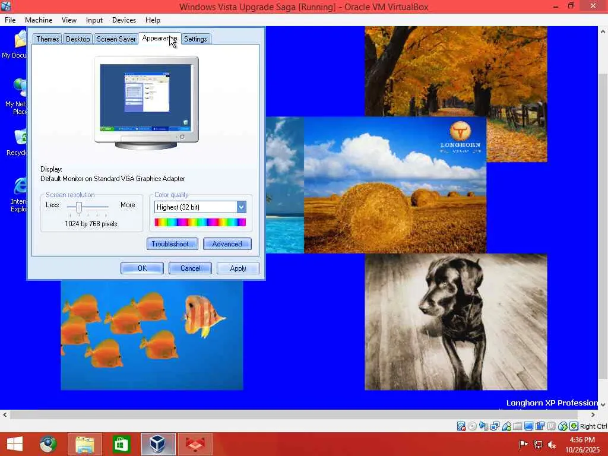Click the USB devices indicator icon
This screenshot has height=456, width=608.
click(506, 426)
